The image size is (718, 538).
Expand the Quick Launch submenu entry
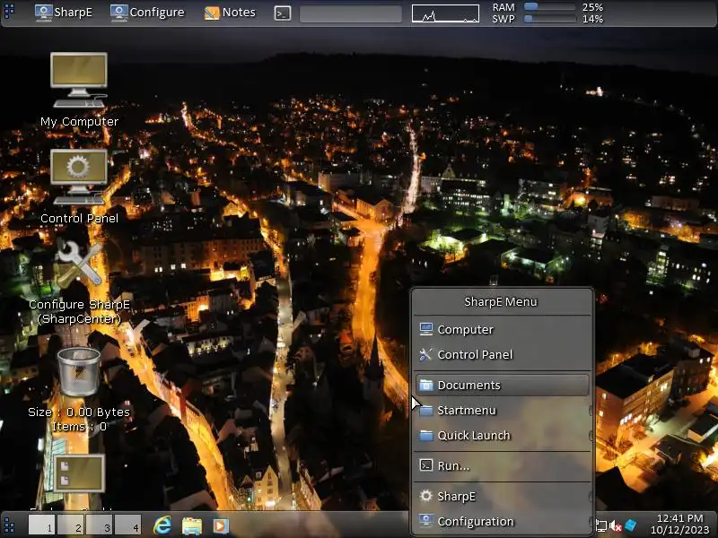pyautogui.click(x=502, y=436)
